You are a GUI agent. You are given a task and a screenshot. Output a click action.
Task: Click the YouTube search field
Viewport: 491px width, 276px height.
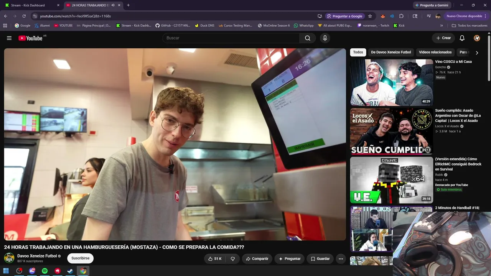(231, 38)
